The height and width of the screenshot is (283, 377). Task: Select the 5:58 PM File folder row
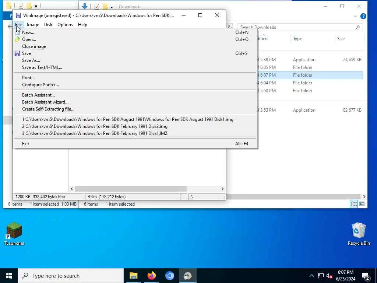click(x=310, y=91)
